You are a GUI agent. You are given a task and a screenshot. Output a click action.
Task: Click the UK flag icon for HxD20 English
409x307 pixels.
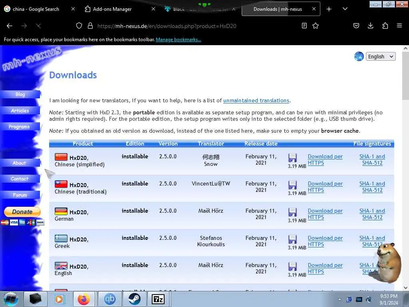point(61,265)
